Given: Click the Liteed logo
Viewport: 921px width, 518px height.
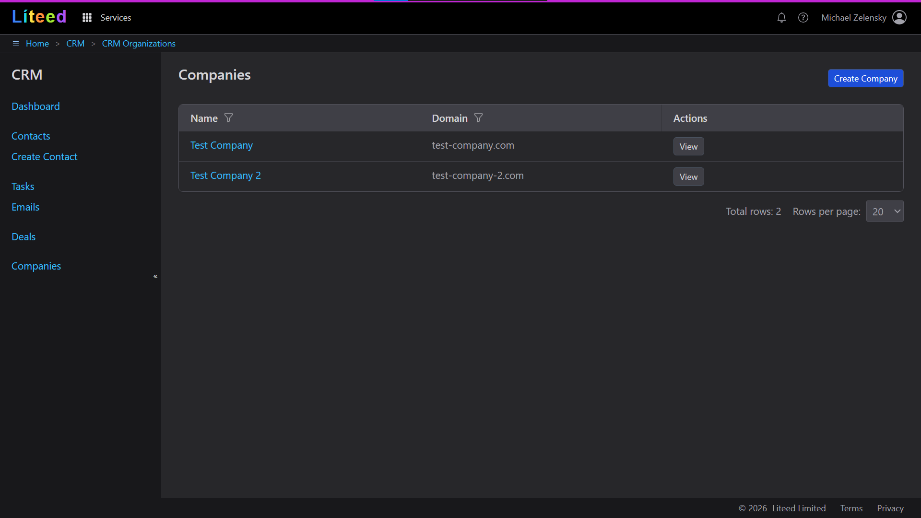Looking at the screenshot, I should coord(39,16).
